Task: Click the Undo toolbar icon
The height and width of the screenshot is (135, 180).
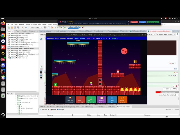Action: tap(23, 28)
